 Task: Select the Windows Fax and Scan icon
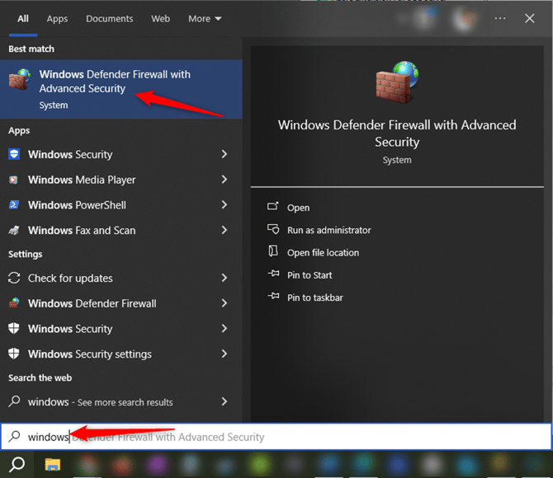(x=14, y=231)
